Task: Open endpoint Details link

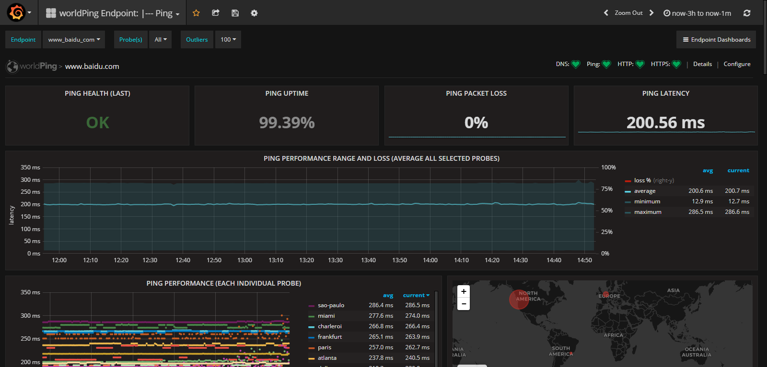Action: click(702, 64)
